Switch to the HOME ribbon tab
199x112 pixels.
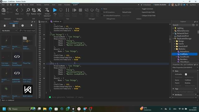pos(32,5)
